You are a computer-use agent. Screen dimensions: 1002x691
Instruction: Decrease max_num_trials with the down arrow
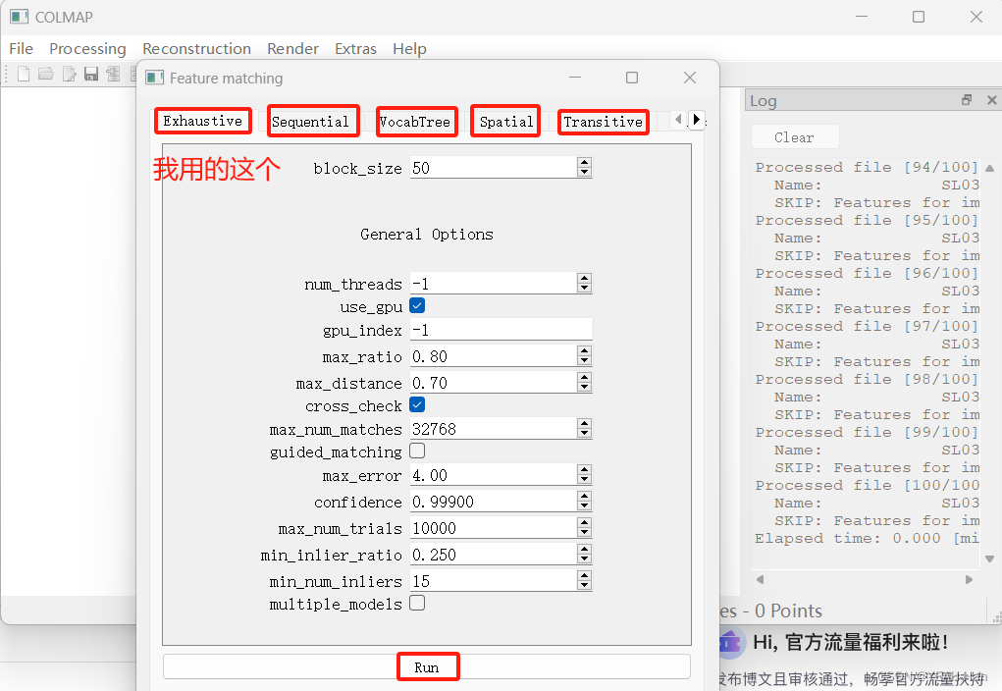[x=584, y=532]
